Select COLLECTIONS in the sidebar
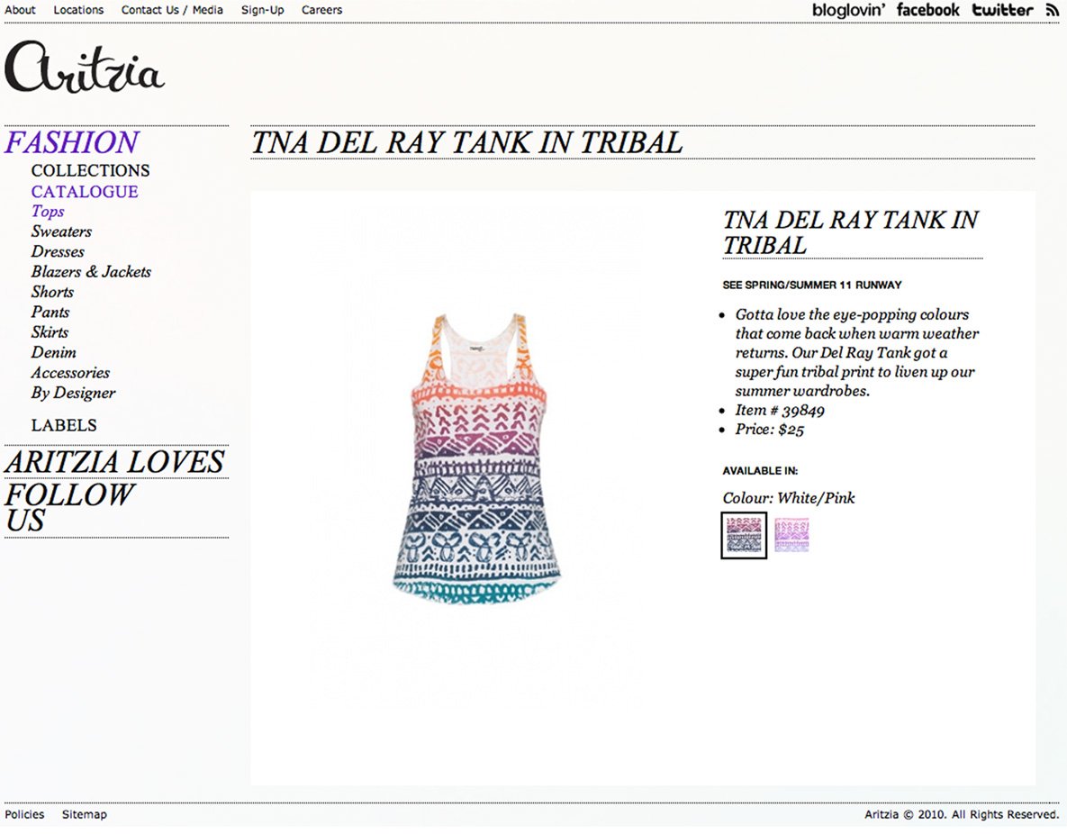The image size is (1067, 834). tap(91, 170)
